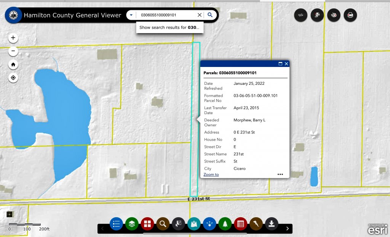Click the My Location target button

13,78
